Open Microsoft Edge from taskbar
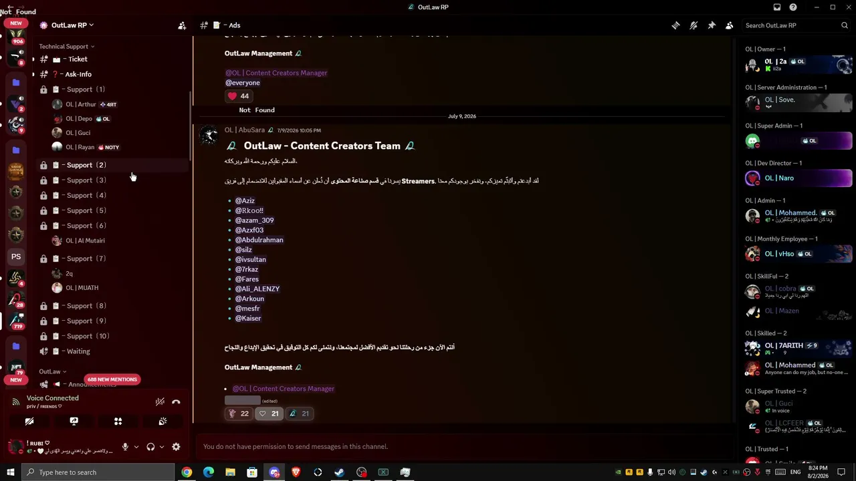 click(209, 472)
